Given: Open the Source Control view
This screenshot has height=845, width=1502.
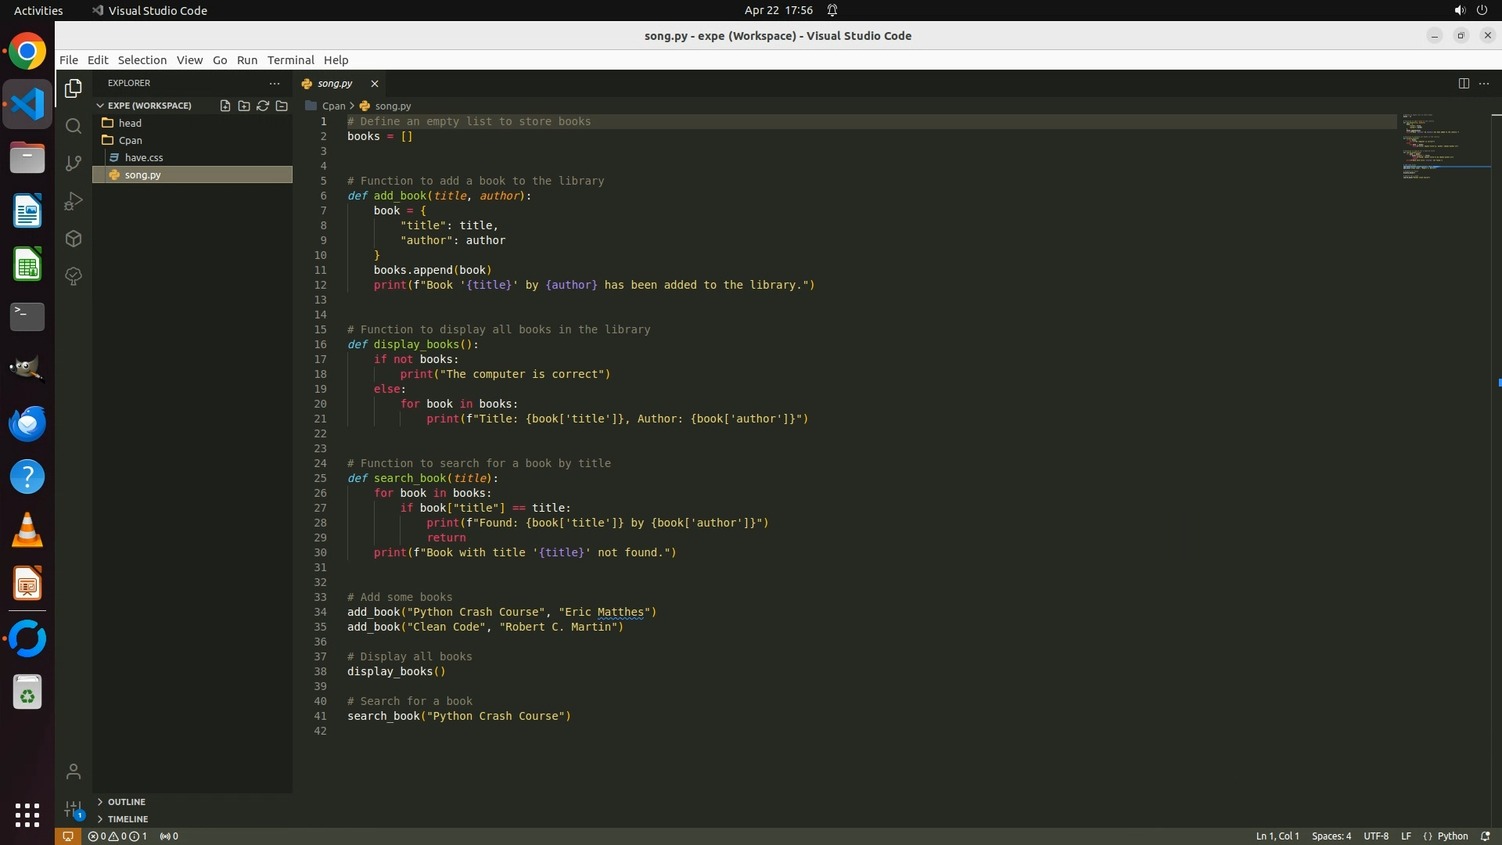Looking at the screenshot, I should tap(74, 164).
